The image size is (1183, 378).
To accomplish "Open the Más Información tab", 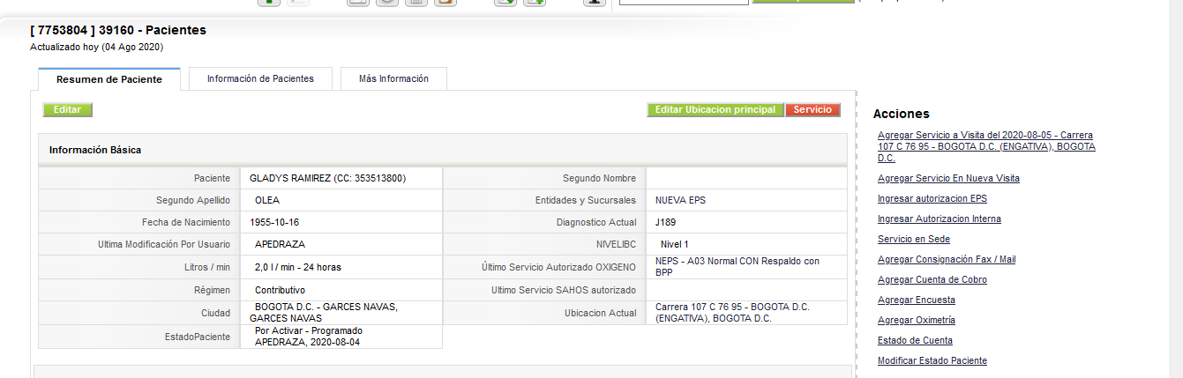I will [393, 78].
